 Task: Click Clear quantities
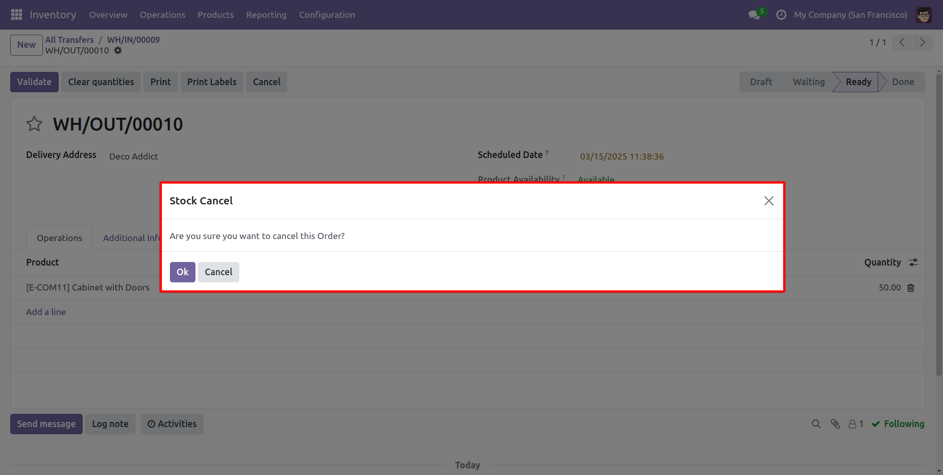(x=101, y=82)
